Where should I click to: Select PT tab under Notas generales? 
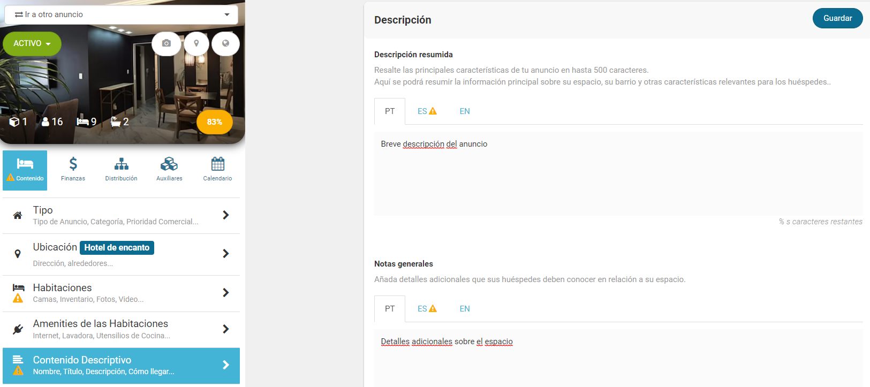(390, 309)
